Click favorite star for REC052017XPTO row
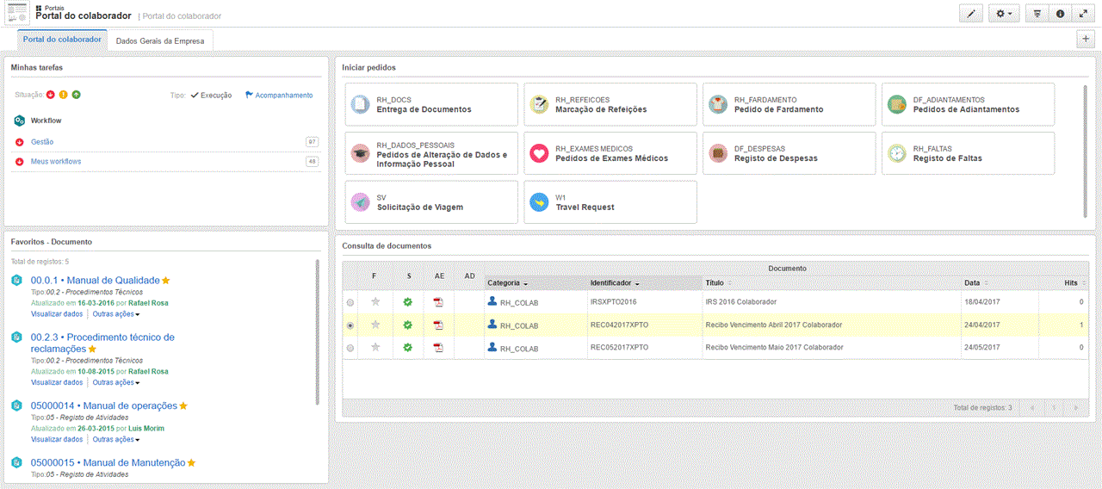This screenshot has width=1102, height=489. [x=375, y=348]
